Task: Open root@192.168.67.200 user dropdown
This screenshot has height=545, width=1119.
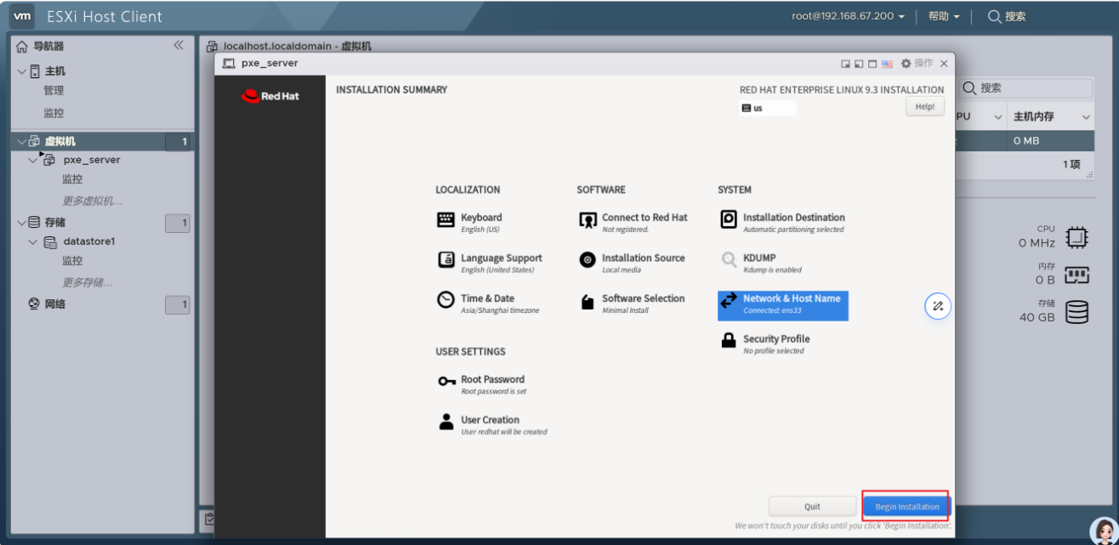Action: pyautogui.click(x=848, y=16)
